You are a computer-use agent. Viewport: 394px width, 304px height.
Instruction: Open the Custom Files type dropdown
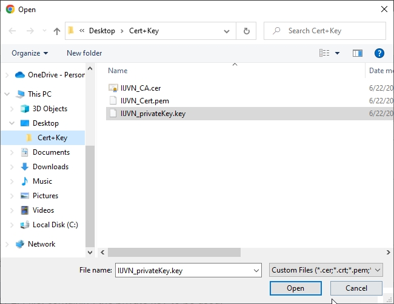(x=326, y=270)
